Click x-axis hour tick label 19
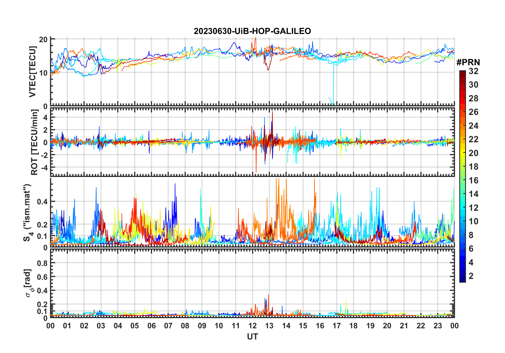 [x=370, y=326]
